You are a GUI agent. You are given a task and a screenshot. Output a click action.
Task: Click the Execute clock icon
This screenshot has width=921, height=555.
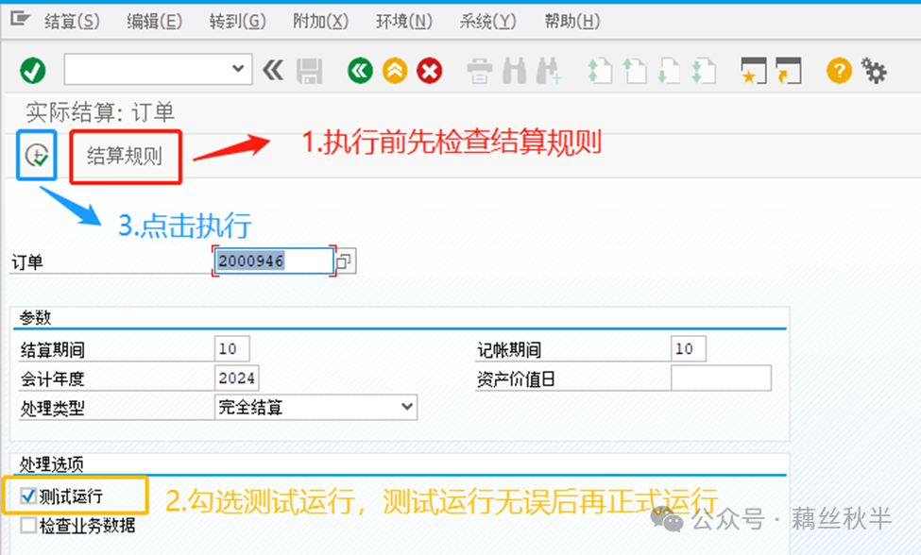pos(37,156)
